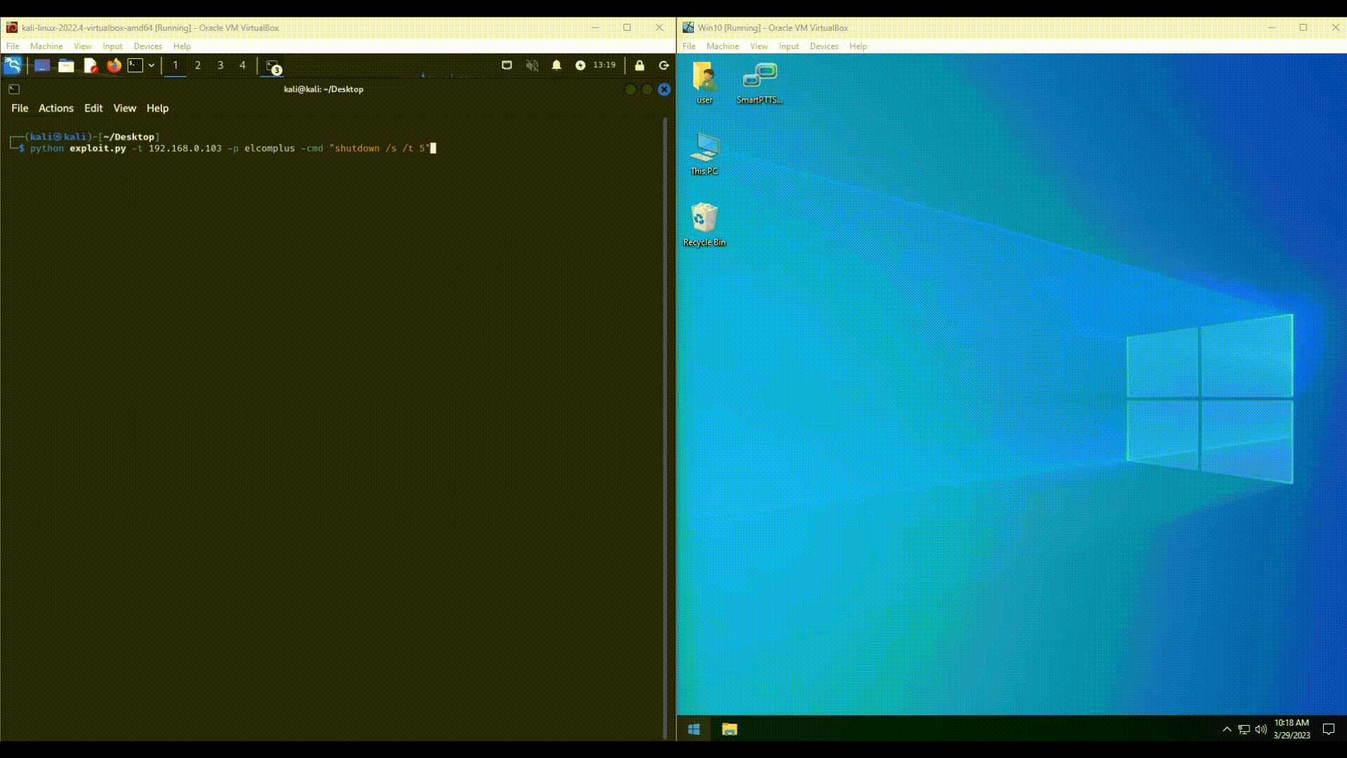Launch Firefox from the Kali panel

coord(114,65)
